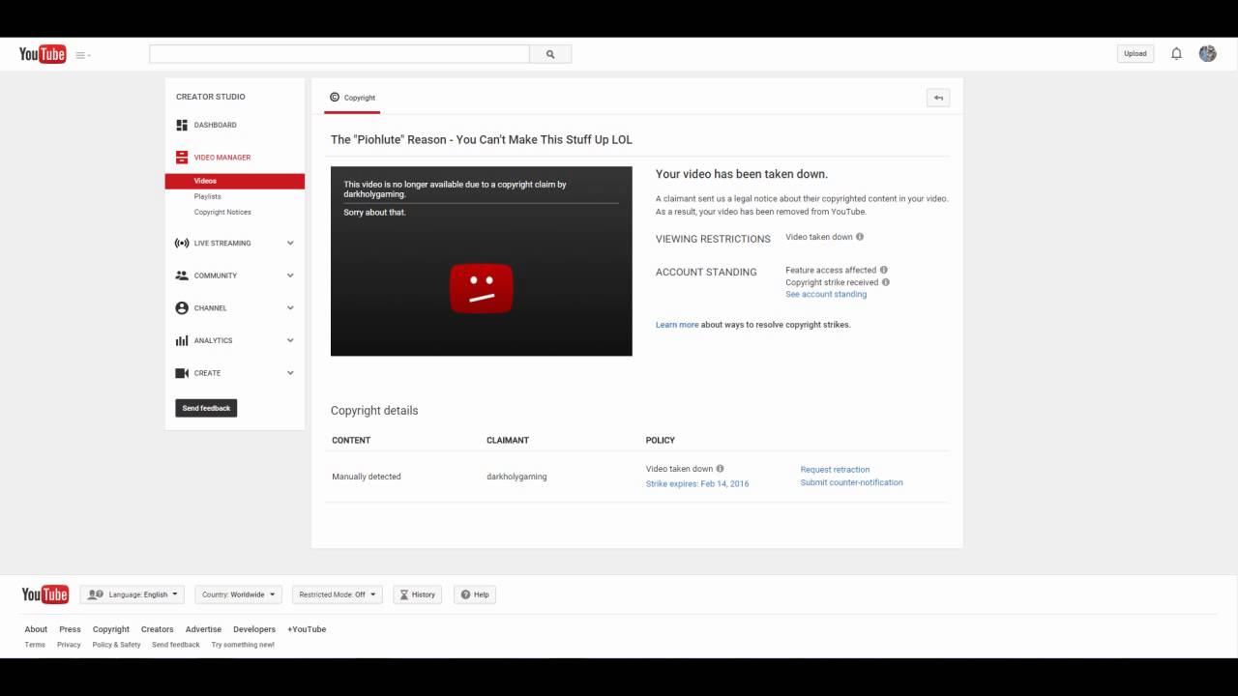Click the search magnifier button

coord(550,54)
